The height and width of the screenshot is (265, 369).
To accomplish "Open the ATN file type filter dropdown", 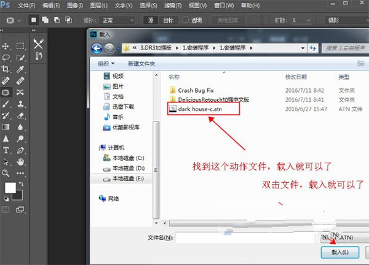I will click(x=345, y=237).
